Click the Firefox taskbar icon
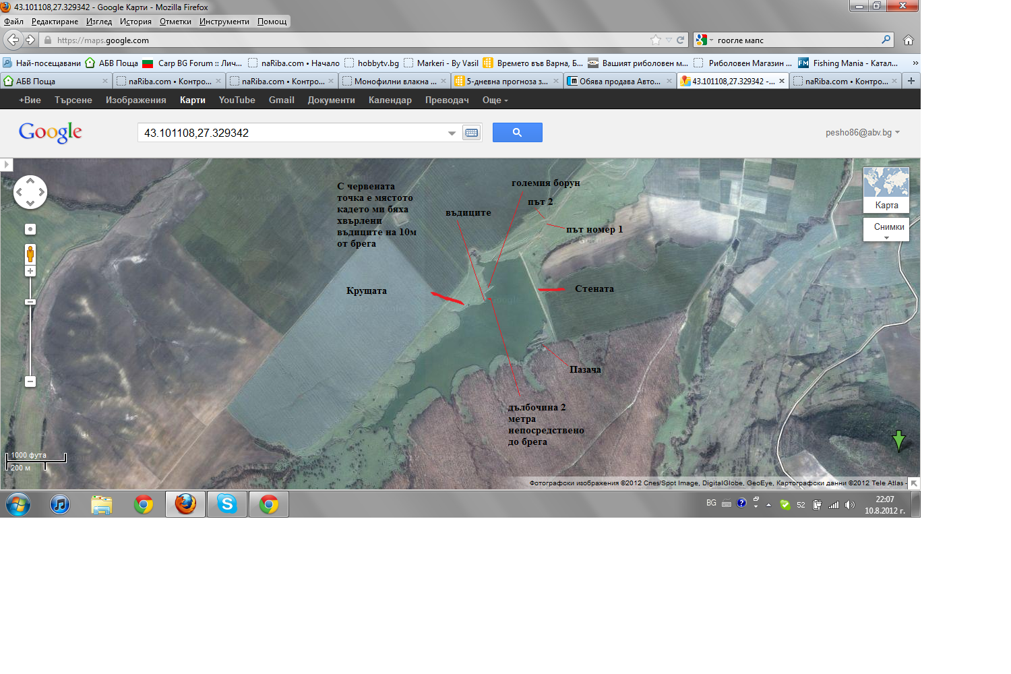Screen dimensions: 1011x674 click(185, 504)
